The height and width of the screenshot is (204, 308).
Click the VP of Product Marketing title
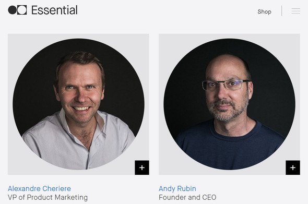(x=48, y=197)
